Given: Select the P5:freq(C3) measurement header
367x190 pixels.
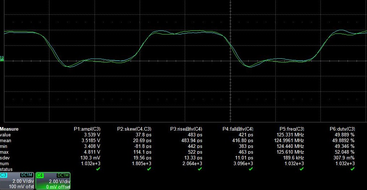Looking at the screenshot, I should point(292,129).
